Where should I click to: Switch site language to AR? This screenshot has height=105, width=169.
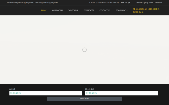point(134,9)
